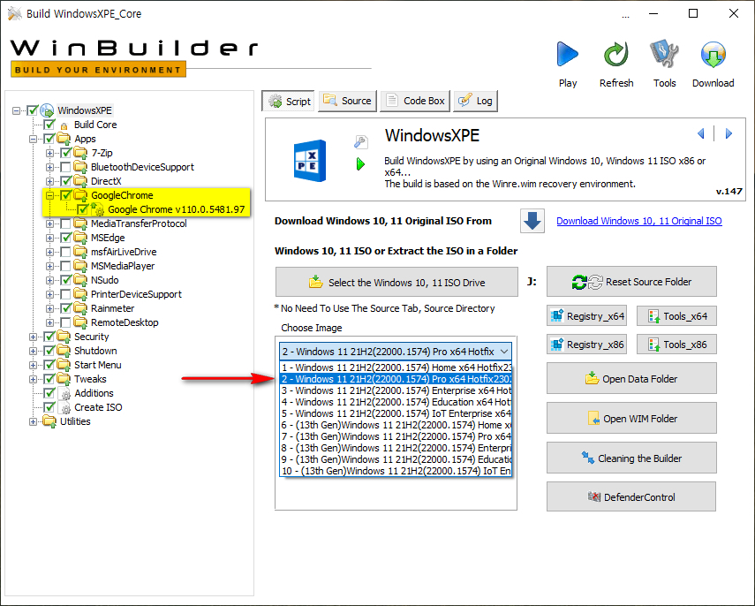Click the NSudo folder icon

[x=80, y=280]
